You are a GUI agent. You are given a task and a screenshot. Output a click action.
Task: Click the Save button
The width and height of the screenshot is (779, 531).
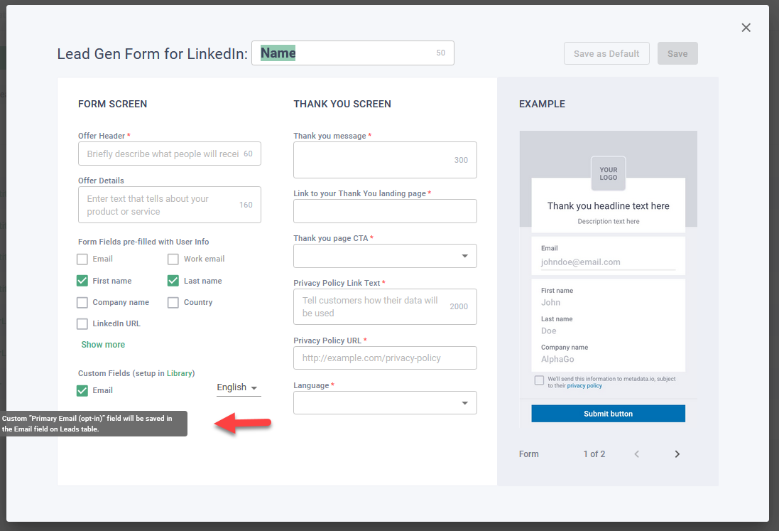(x=677, y=53)
